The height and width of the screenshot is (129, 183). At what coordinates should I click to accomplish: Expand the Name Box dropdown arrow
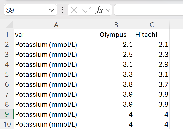pos(51,10)
